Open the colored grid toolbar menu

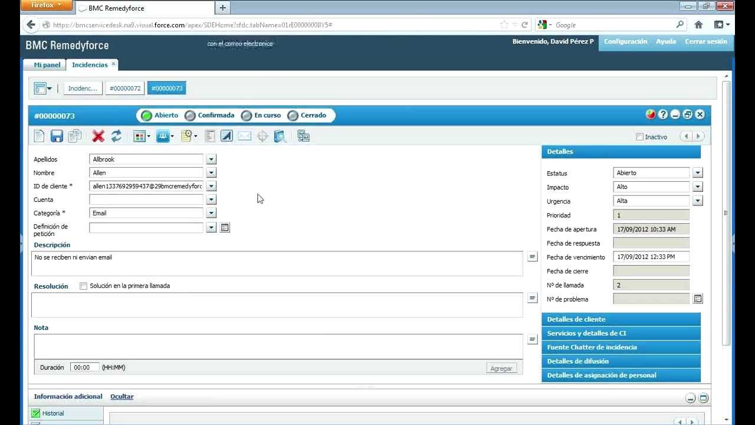[142, 136]
